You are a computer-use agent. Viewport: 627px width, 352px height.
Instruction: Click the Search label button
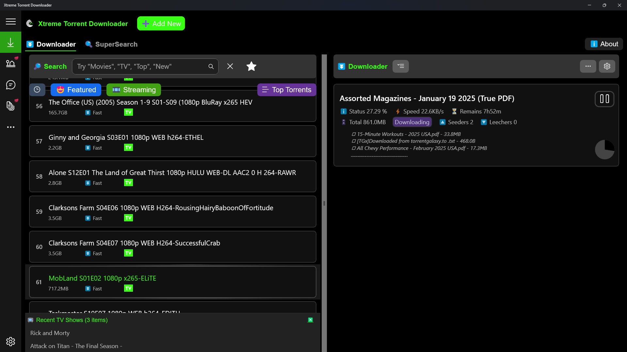pos(50,66)
